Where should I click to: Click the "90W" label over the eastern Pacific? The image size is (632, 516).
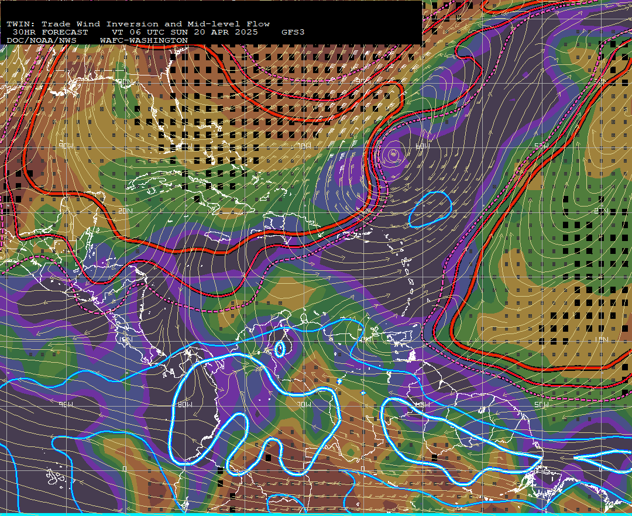pos(66,404)
